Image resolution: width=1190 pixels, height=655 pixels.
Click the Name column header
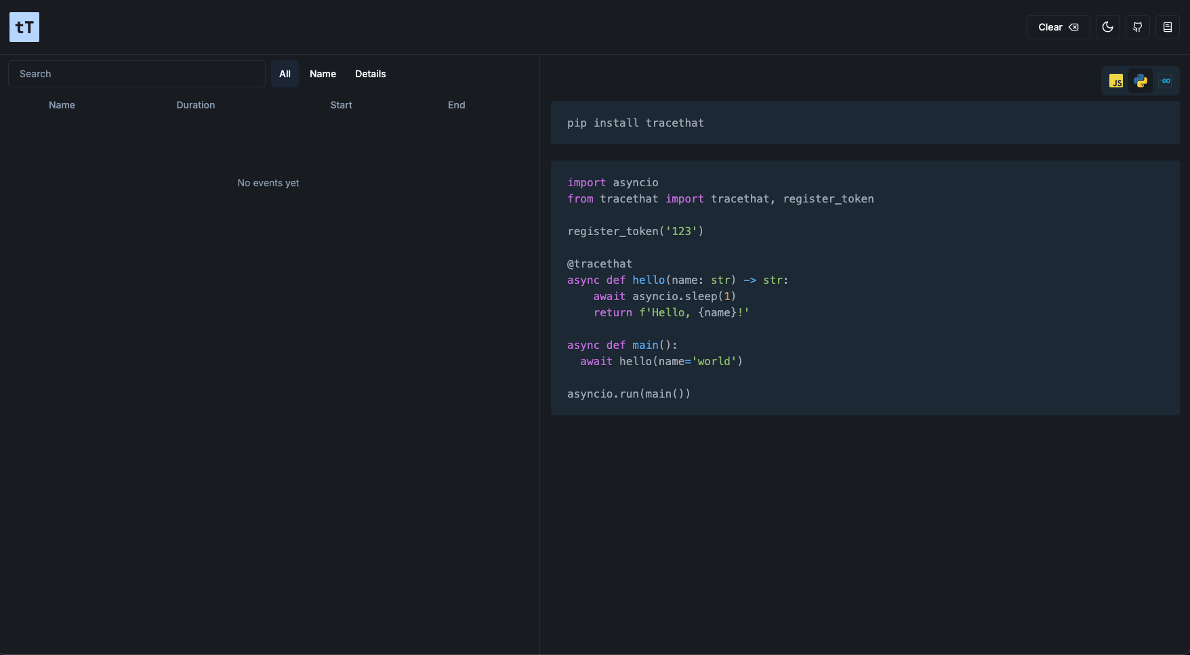point(62,105)
